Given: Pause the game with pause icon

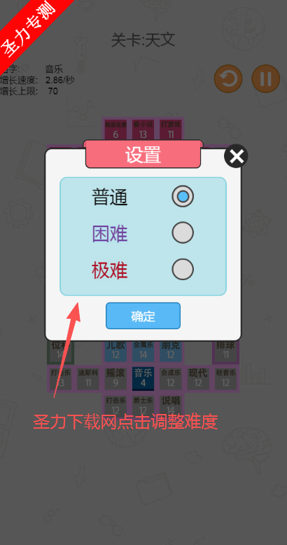Looking at the screenshot, I should [266, 78].
